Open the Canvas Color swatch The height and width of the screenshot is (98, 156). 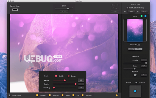pyautogui.click(x=15, y=10)
